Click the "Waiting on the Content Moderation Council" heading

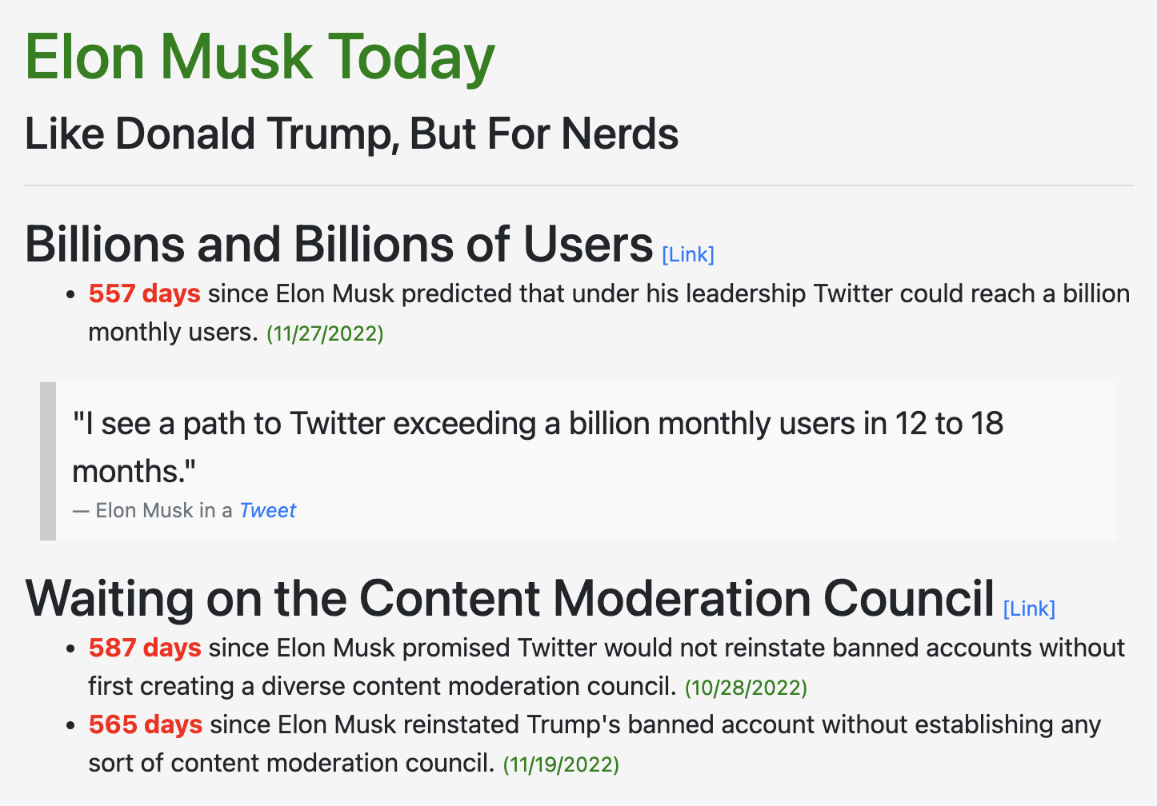point(510,598)
